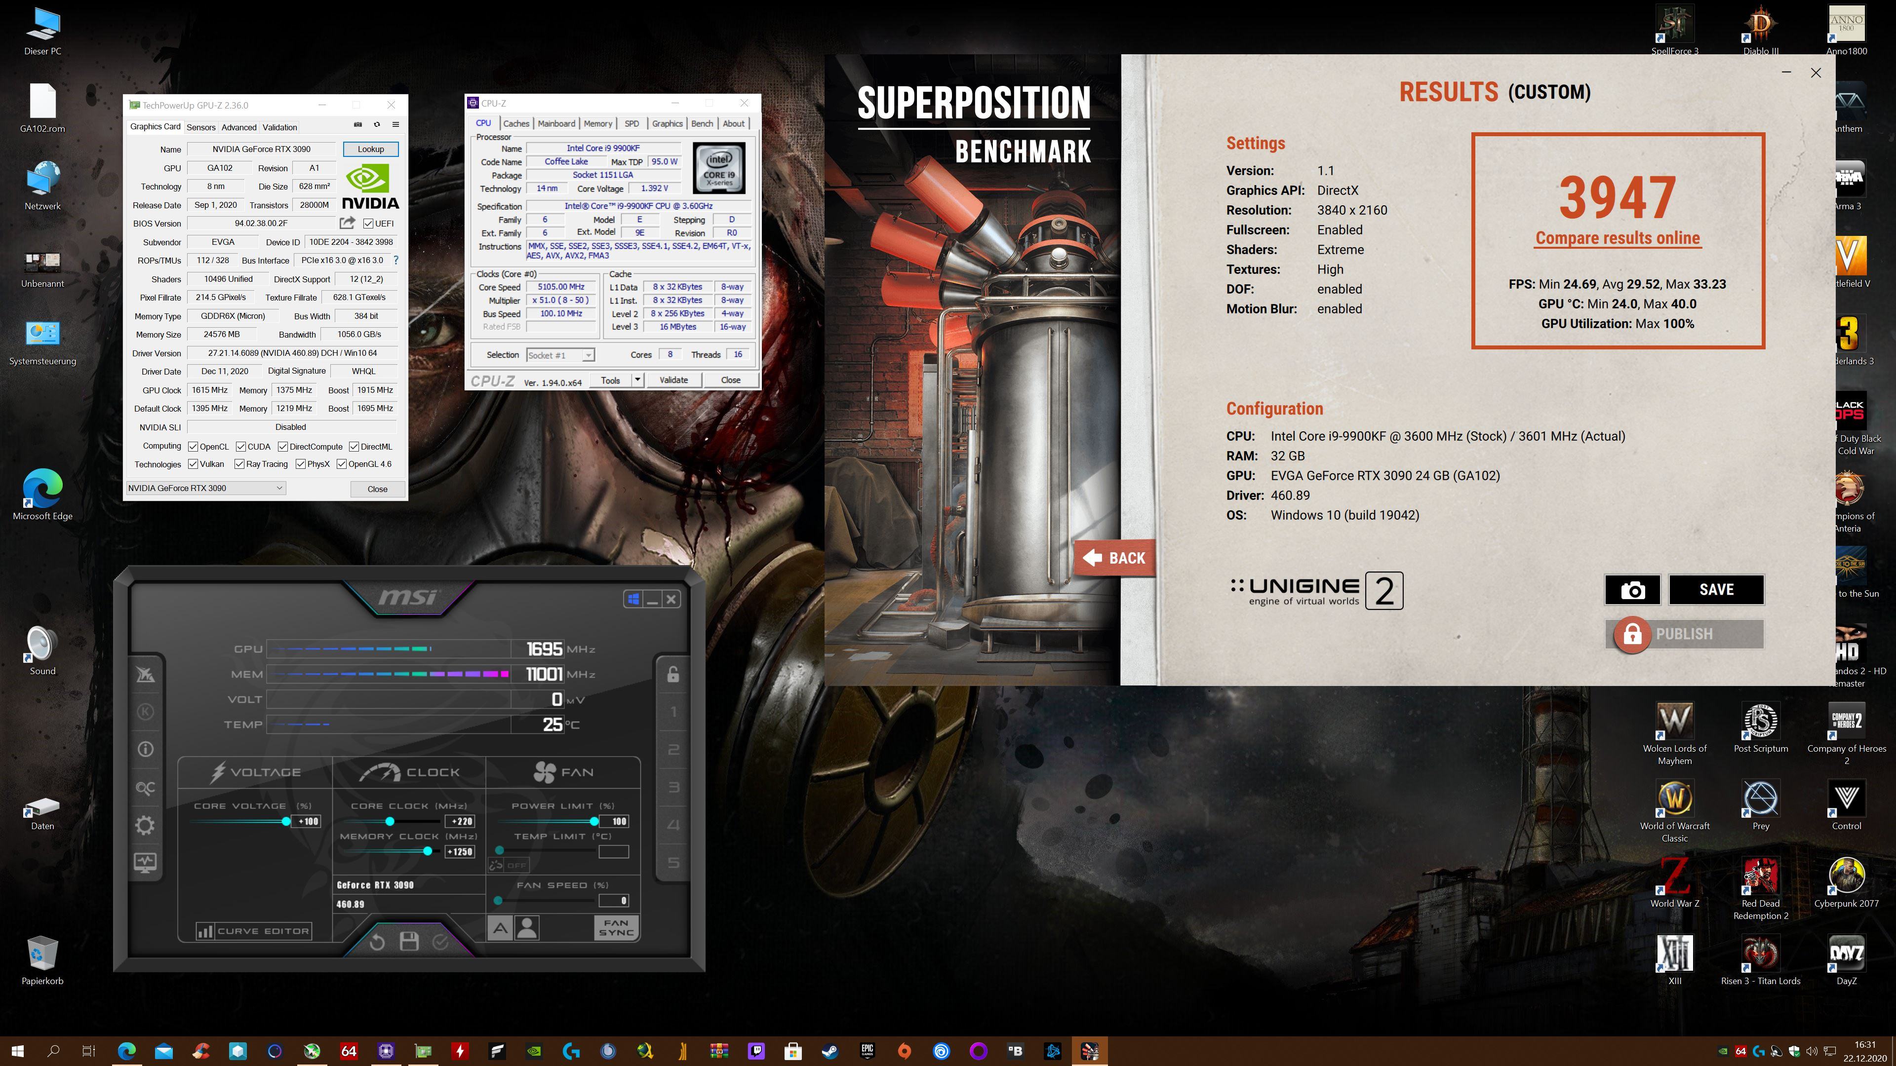The image size is (1896, 1066).
Task: Toggle the UEFI checkbox in GPU-Z
Action: coord(368,224)
